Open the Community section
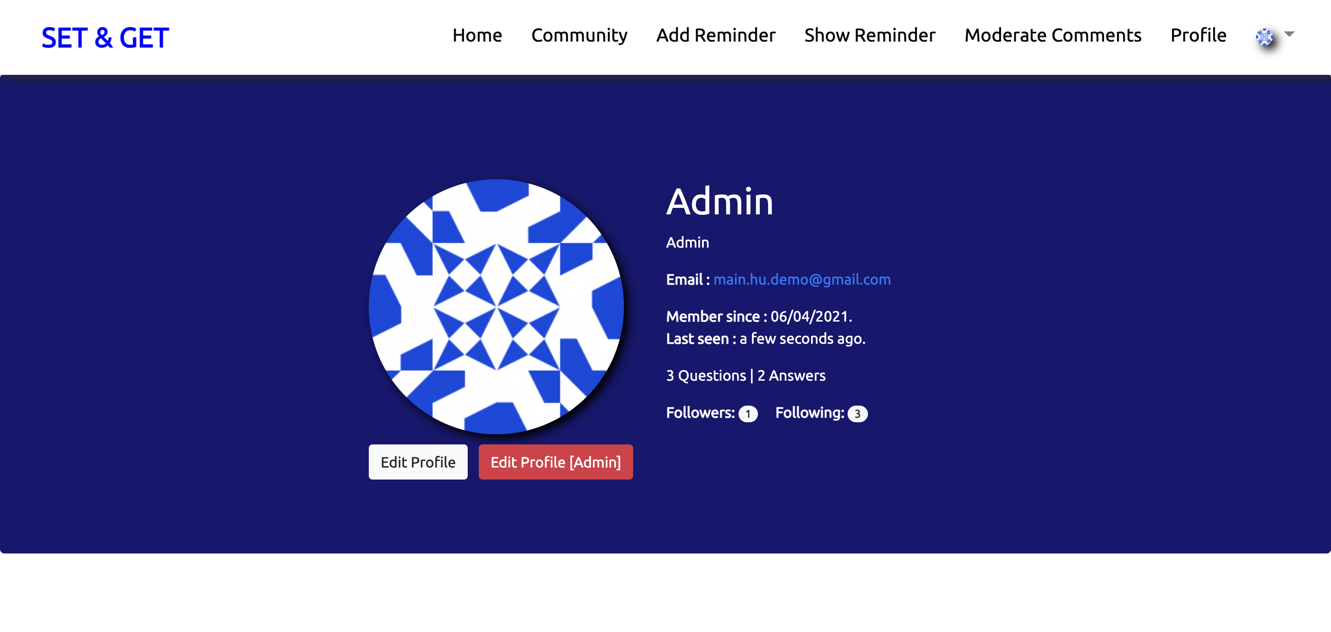 click(x=579, y=35)
